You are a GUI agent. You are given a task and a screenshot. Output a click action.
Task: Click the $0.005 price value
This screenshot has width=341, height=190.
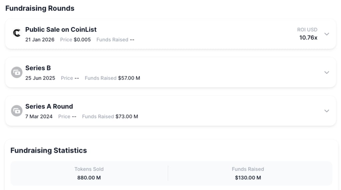82,40
